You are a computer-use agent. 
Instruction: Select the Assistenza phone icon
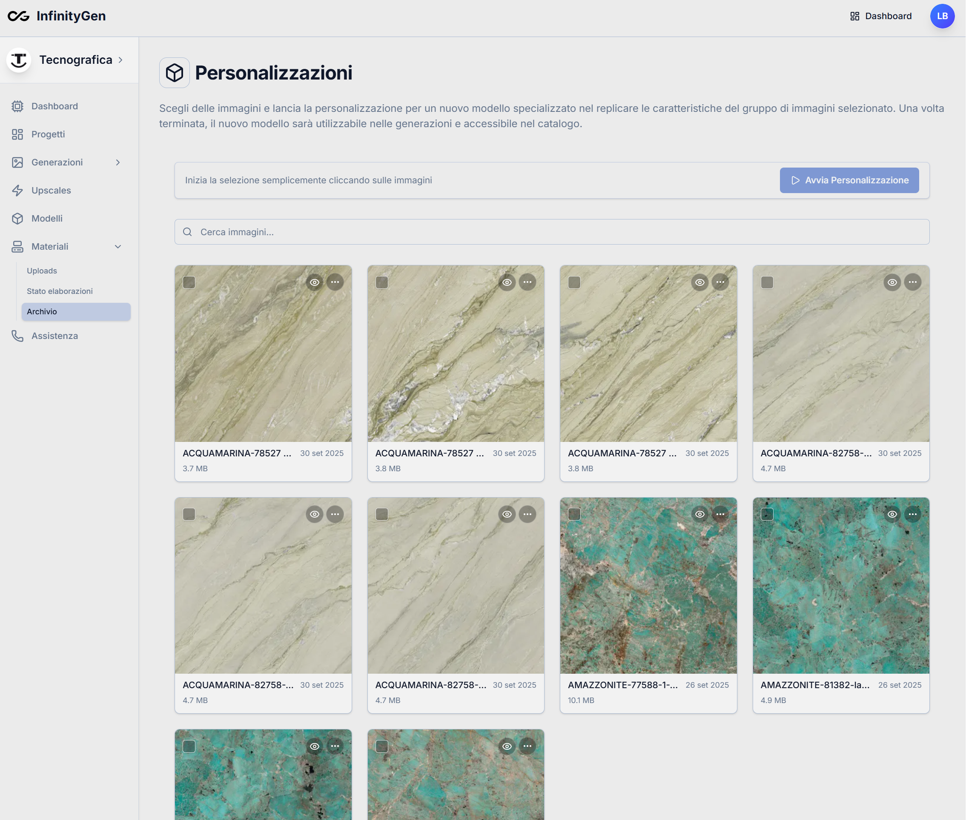[18, 336]
